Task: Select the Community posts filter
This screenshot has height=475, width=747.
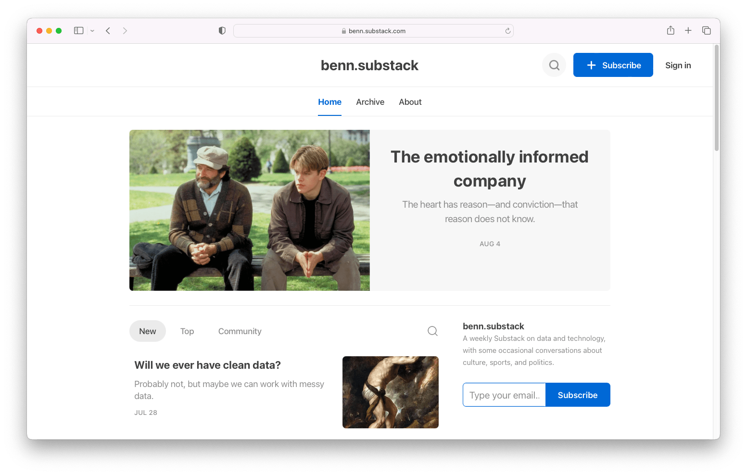Action: [x=240, y=331]
